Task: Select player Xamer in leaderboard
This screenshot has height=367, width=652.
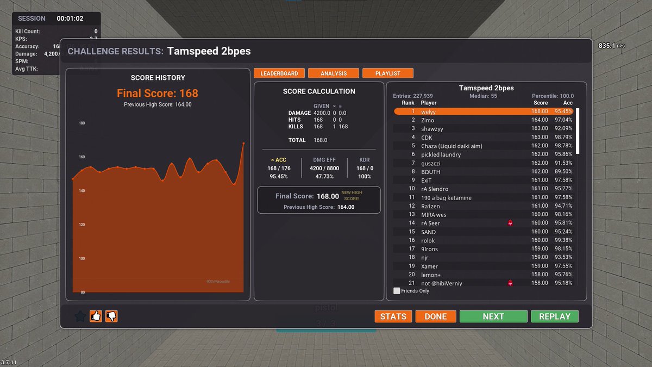Action: point(484,266)
